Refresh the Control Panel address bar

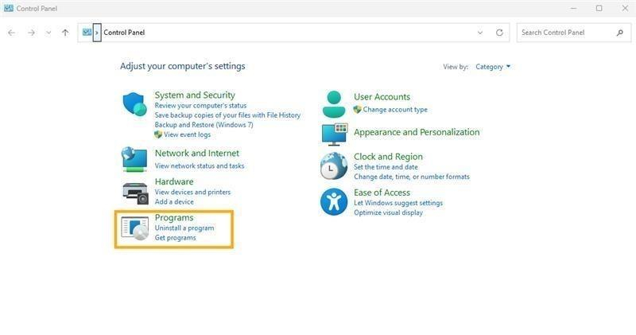(499, 33)
